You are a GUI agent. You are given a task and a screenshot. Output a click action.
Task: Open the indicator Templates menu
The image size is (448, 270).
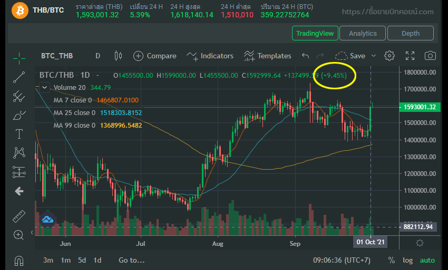[267, 56]
